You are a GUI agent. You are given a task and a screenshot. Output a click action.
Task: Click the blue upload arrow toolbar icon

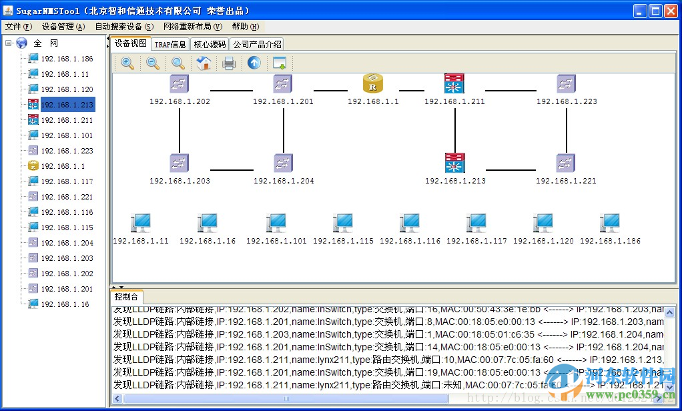pos(254,63)
